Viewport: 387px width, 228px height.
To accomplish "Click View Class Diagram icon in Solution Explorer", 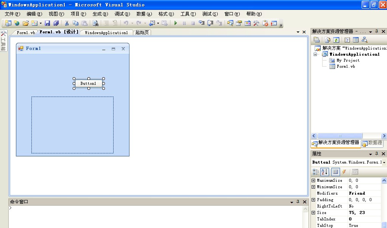I will point(364,40).
